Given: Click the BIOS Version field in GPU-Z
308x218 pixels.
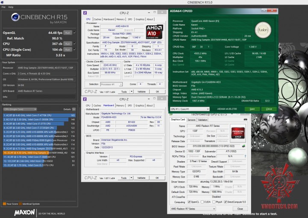Looking at the screenshot, I should [x=214, y=146].
